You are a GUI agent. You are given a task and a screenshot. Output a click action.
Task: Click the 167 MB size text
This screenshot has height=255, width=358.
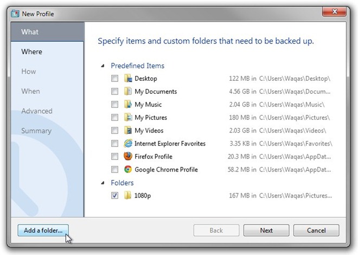[239, 196]
